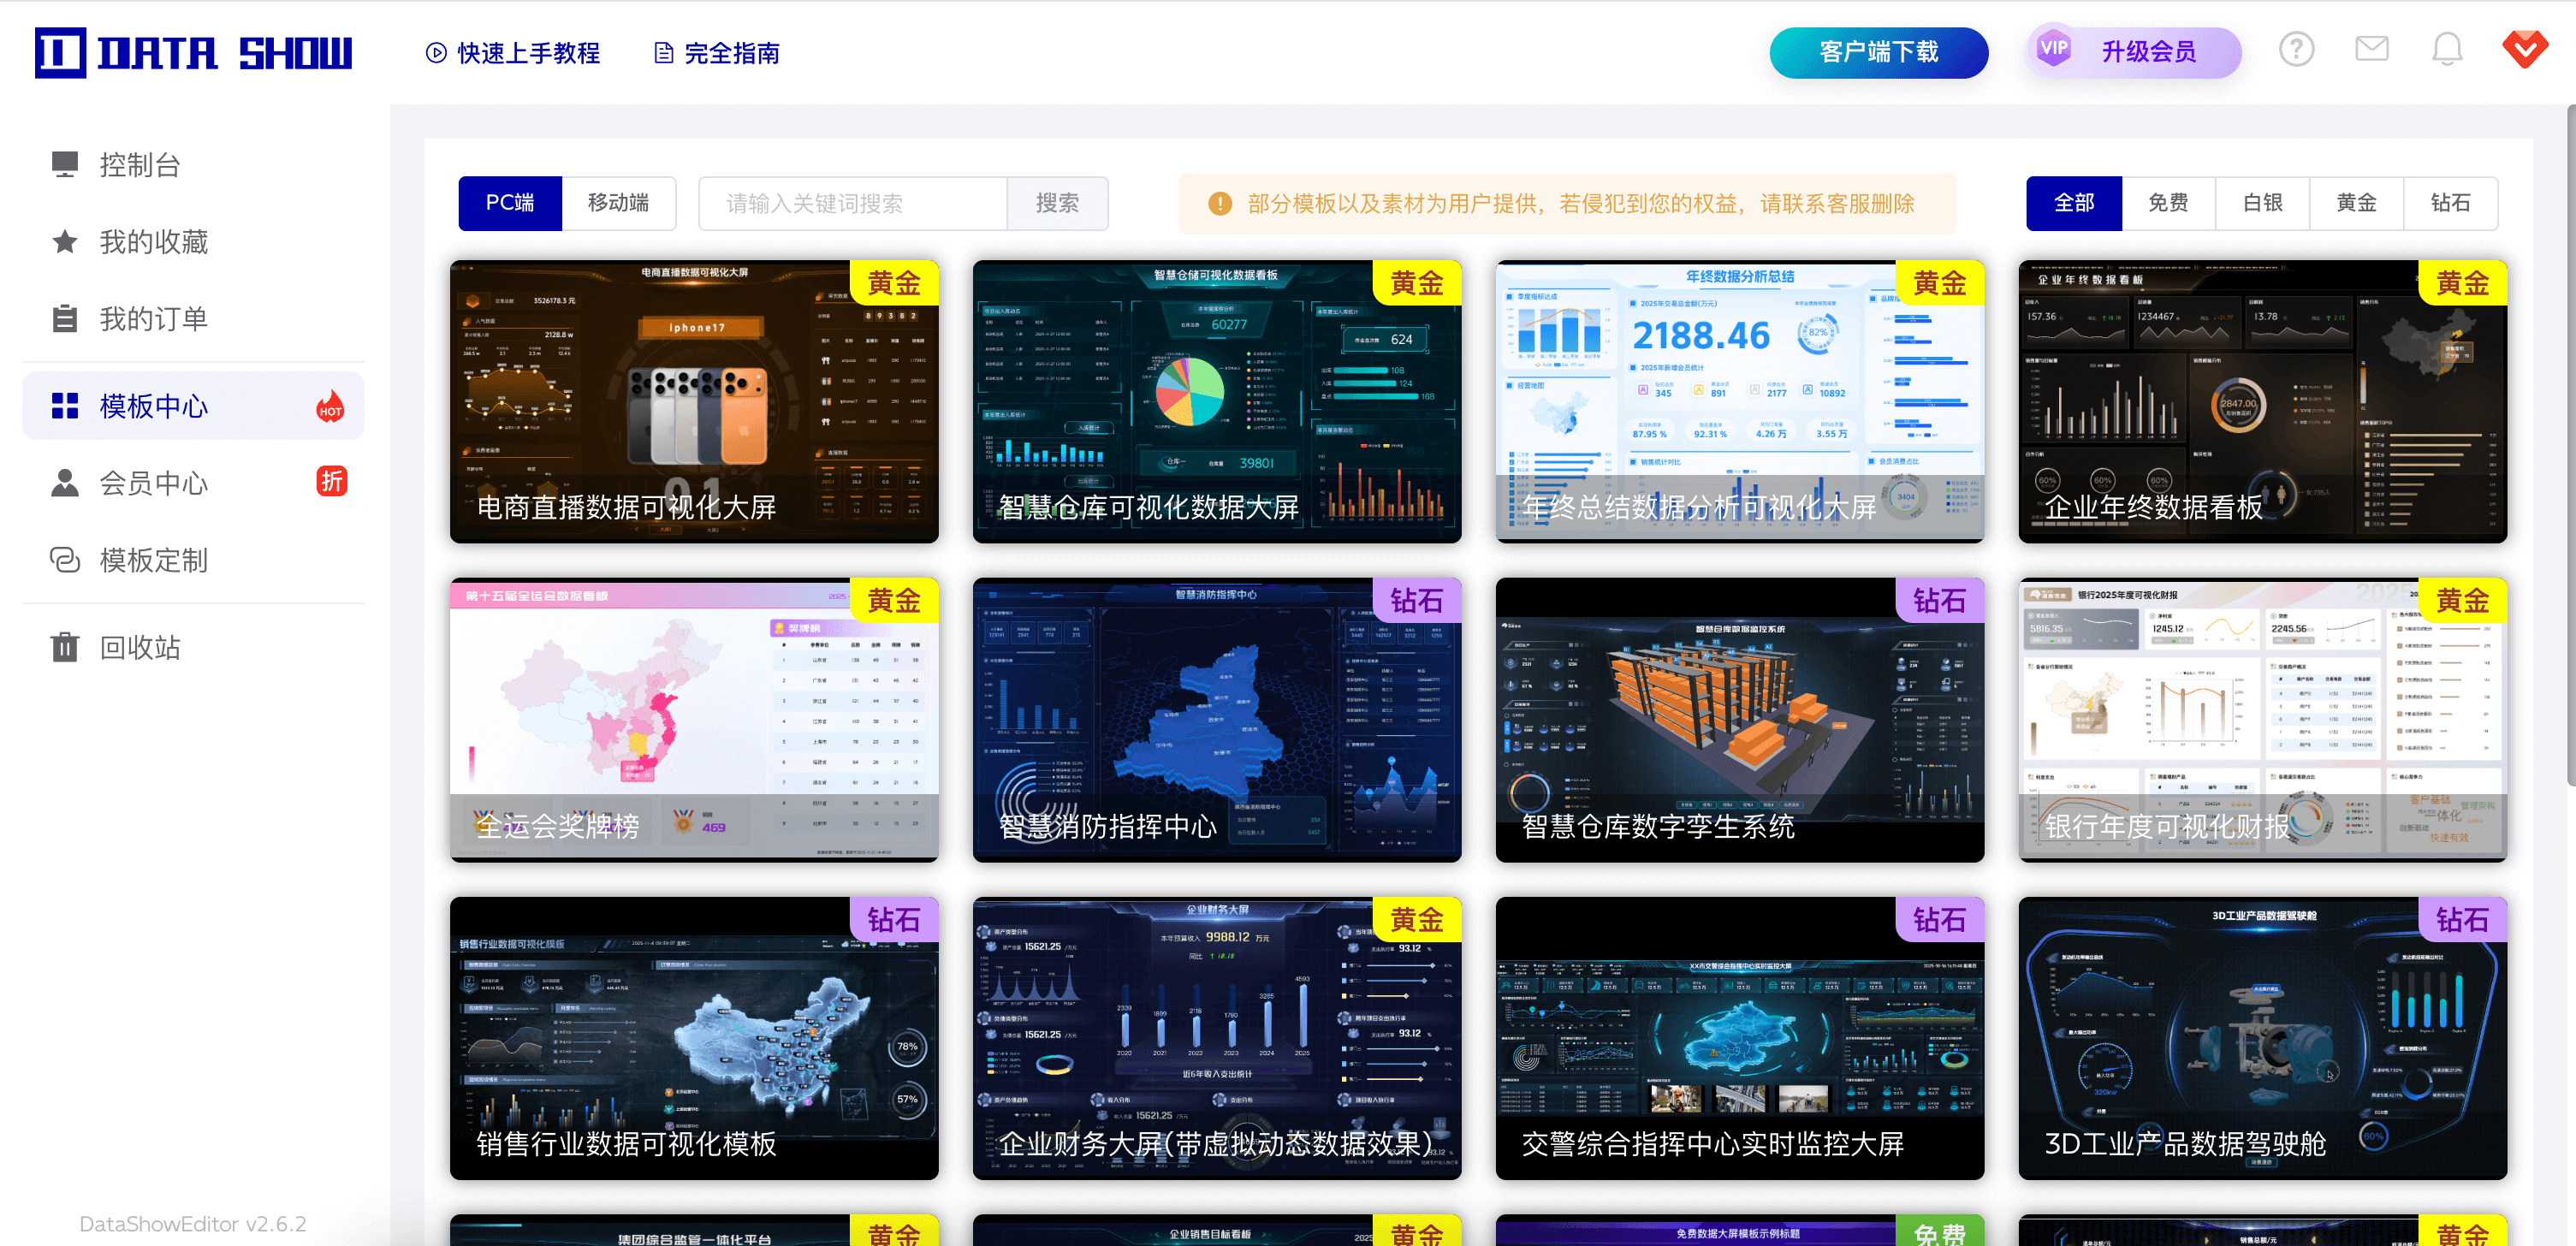
Task: Select the PC端 tab
Action: [x=510, y=203]
